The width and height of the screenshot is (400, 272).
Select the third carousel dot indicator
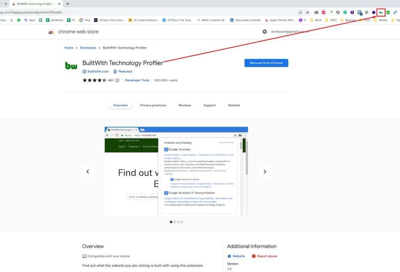point(178,222)
